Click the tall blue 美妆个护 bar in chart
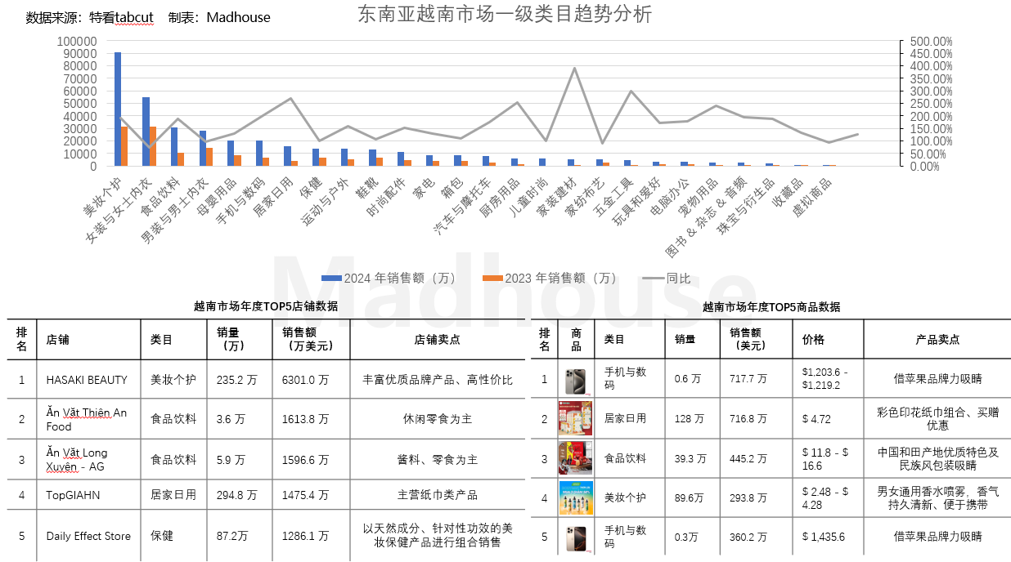Viewport: 1011px width, 562px height. click(x=118, y=109)
